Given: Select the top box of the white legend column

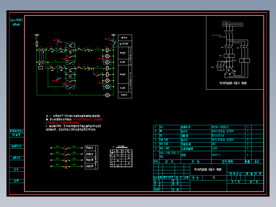Looking at the screenshot, I should pos(125,38).
